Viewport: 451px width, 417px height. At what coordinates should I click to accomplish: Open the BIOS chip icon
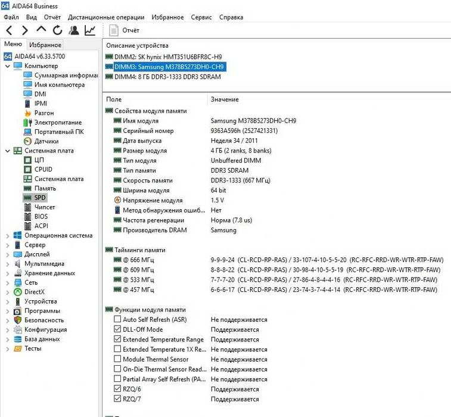pyautogui.click(x=27, y=217)
